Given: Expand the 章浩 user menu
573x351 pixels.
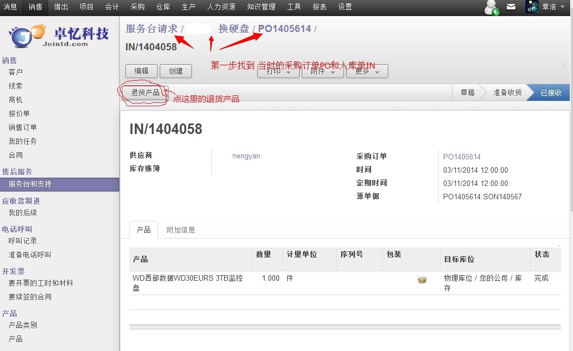Looking at the screenshot, I should point(552,7).
